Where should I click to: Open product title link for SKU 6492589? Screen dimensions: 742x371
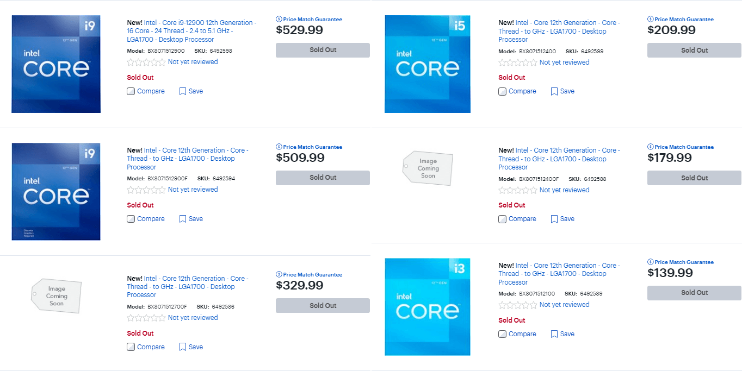point(559,274)
